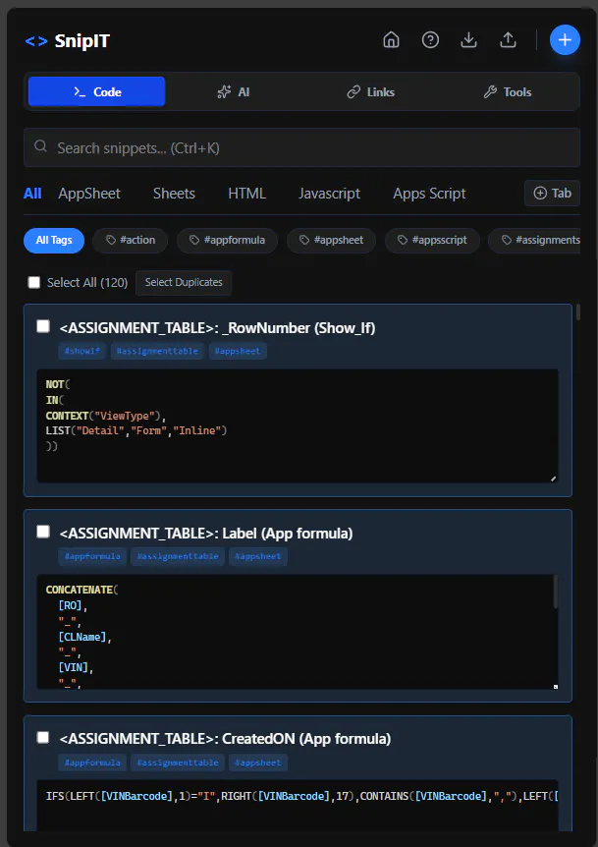The image size is (598, 847).
Task: Open snippet title CreatedON (App formula)
Action: [x=225, y=739]
